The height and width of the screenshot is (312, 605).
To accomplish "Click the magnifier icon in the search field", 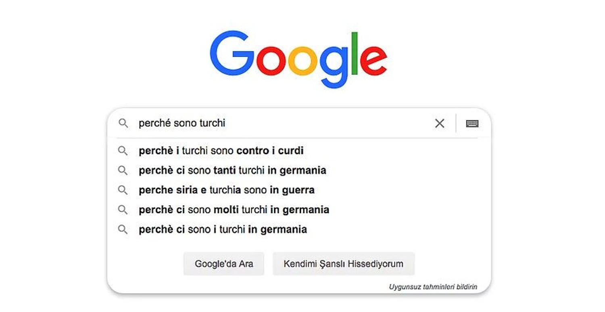I will tap(123, 123).
